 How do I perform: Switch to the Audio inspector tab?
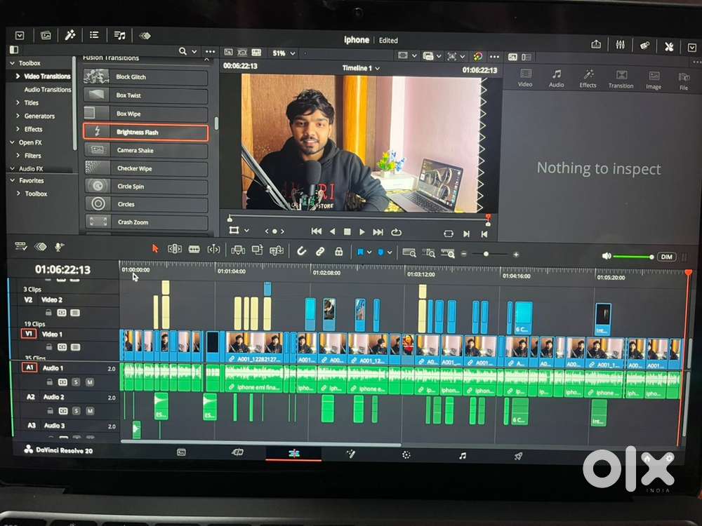click(556, 78)
